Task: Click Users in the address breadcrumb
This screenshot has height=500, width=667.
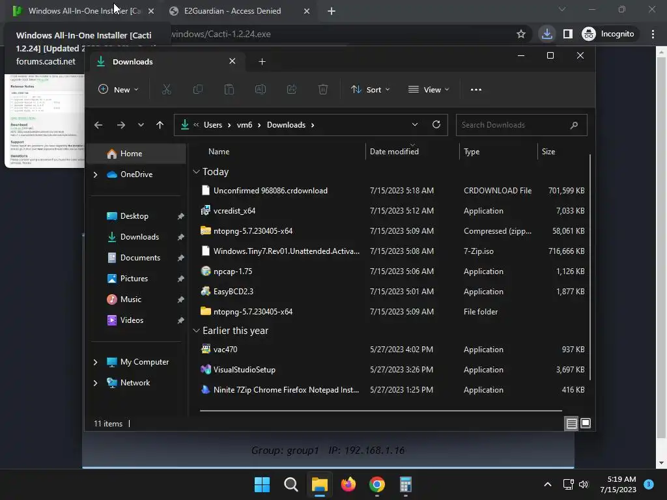Action: pos(213,125)
